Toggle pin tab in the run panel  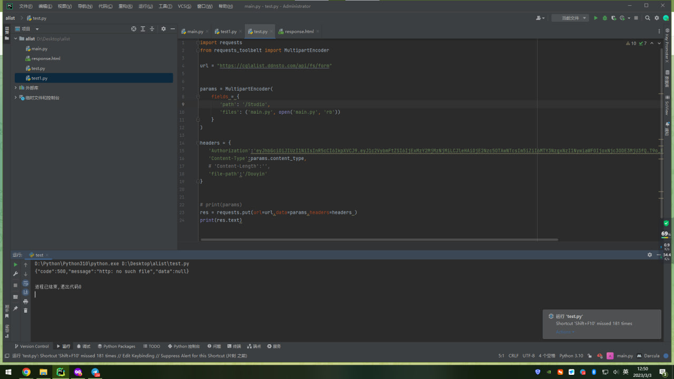click(x=15, y=308)
